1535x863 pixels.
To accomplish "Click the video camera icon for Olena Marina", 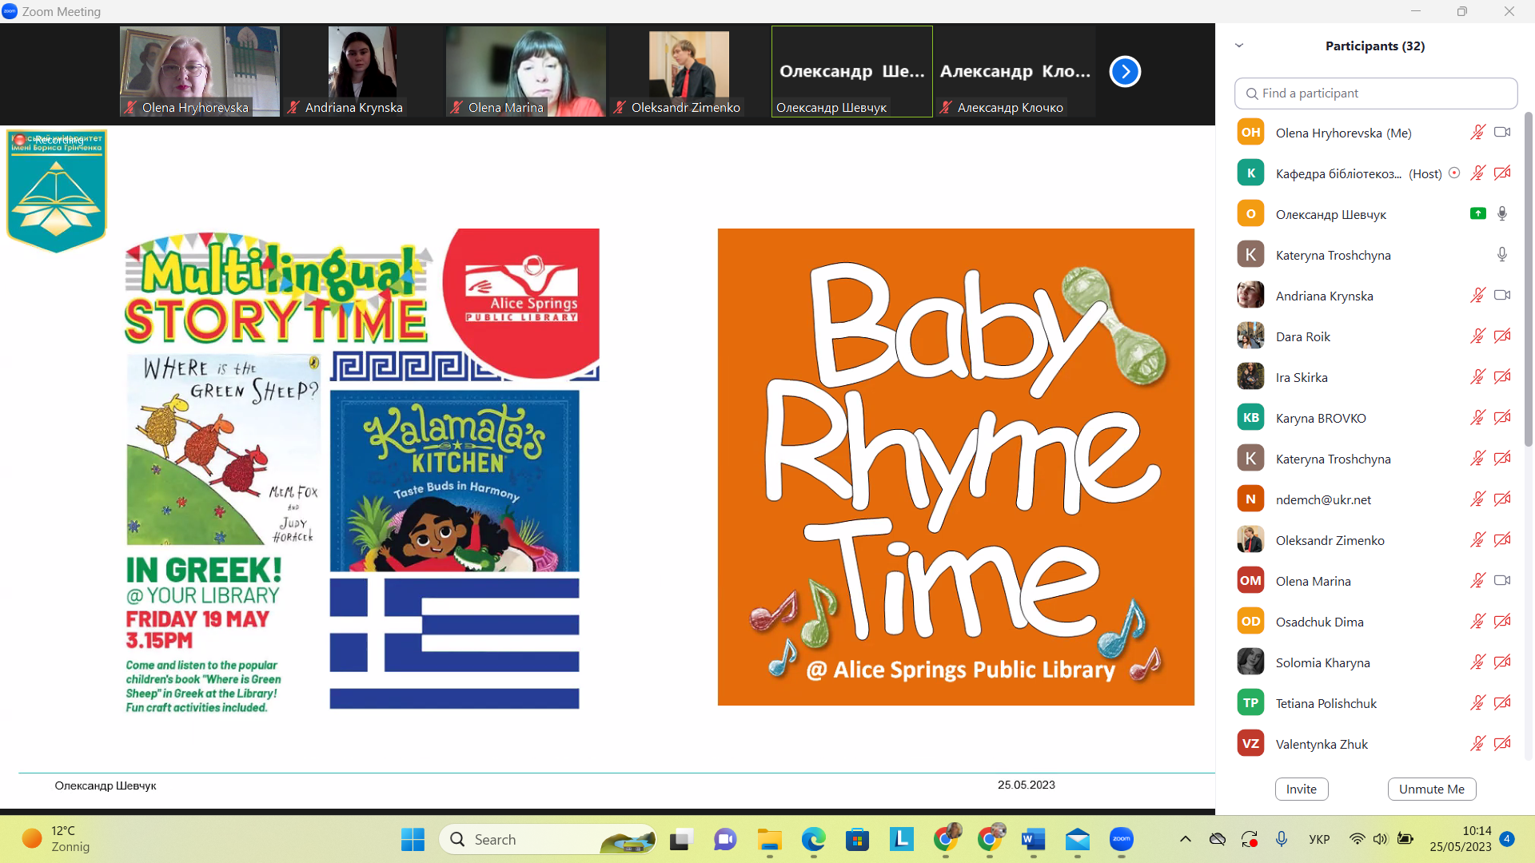I will [1502, 581].
